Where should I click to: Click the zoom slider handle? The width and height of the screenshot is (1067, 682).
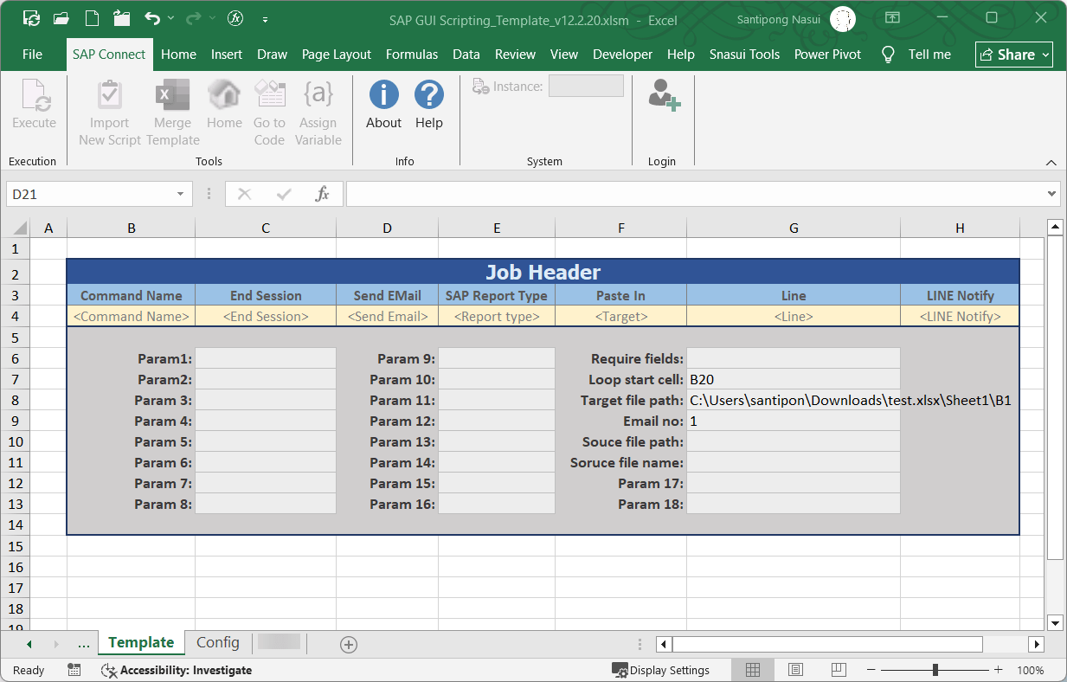(x=935, y=670)
